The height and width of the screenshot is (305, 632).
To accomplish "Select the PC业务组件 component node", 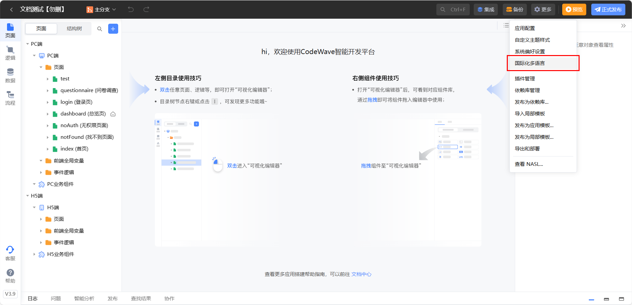I will [x=60, y=184].
